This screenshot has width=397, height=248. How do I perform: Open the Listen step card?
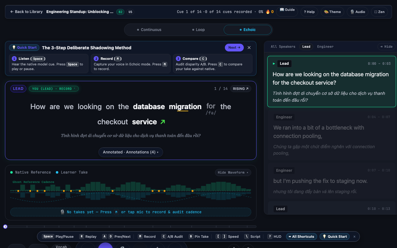click(x=49, y=64)
